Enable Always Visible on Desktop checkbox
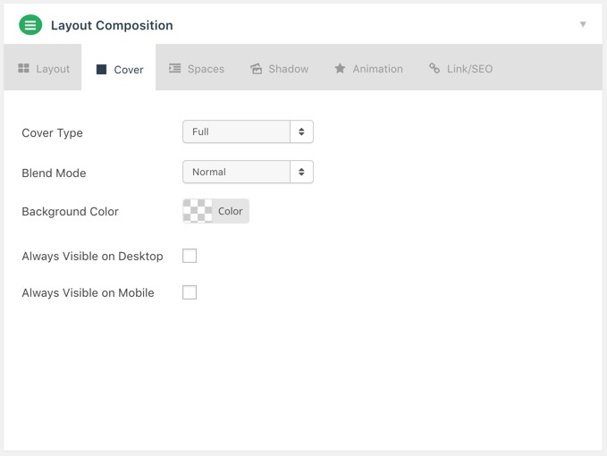 [x=190, y=256]
